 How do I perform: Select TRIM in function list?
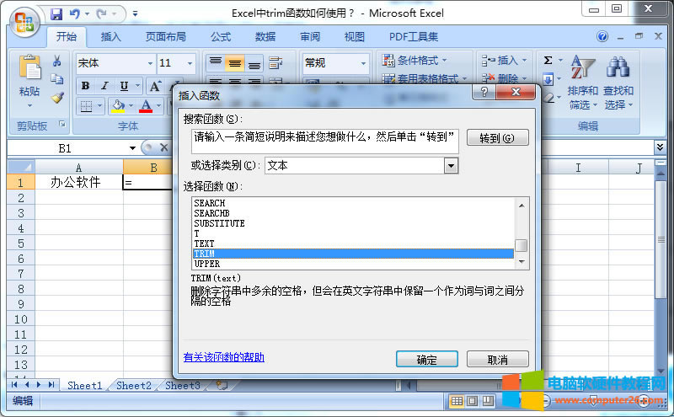tap(353, 254)
